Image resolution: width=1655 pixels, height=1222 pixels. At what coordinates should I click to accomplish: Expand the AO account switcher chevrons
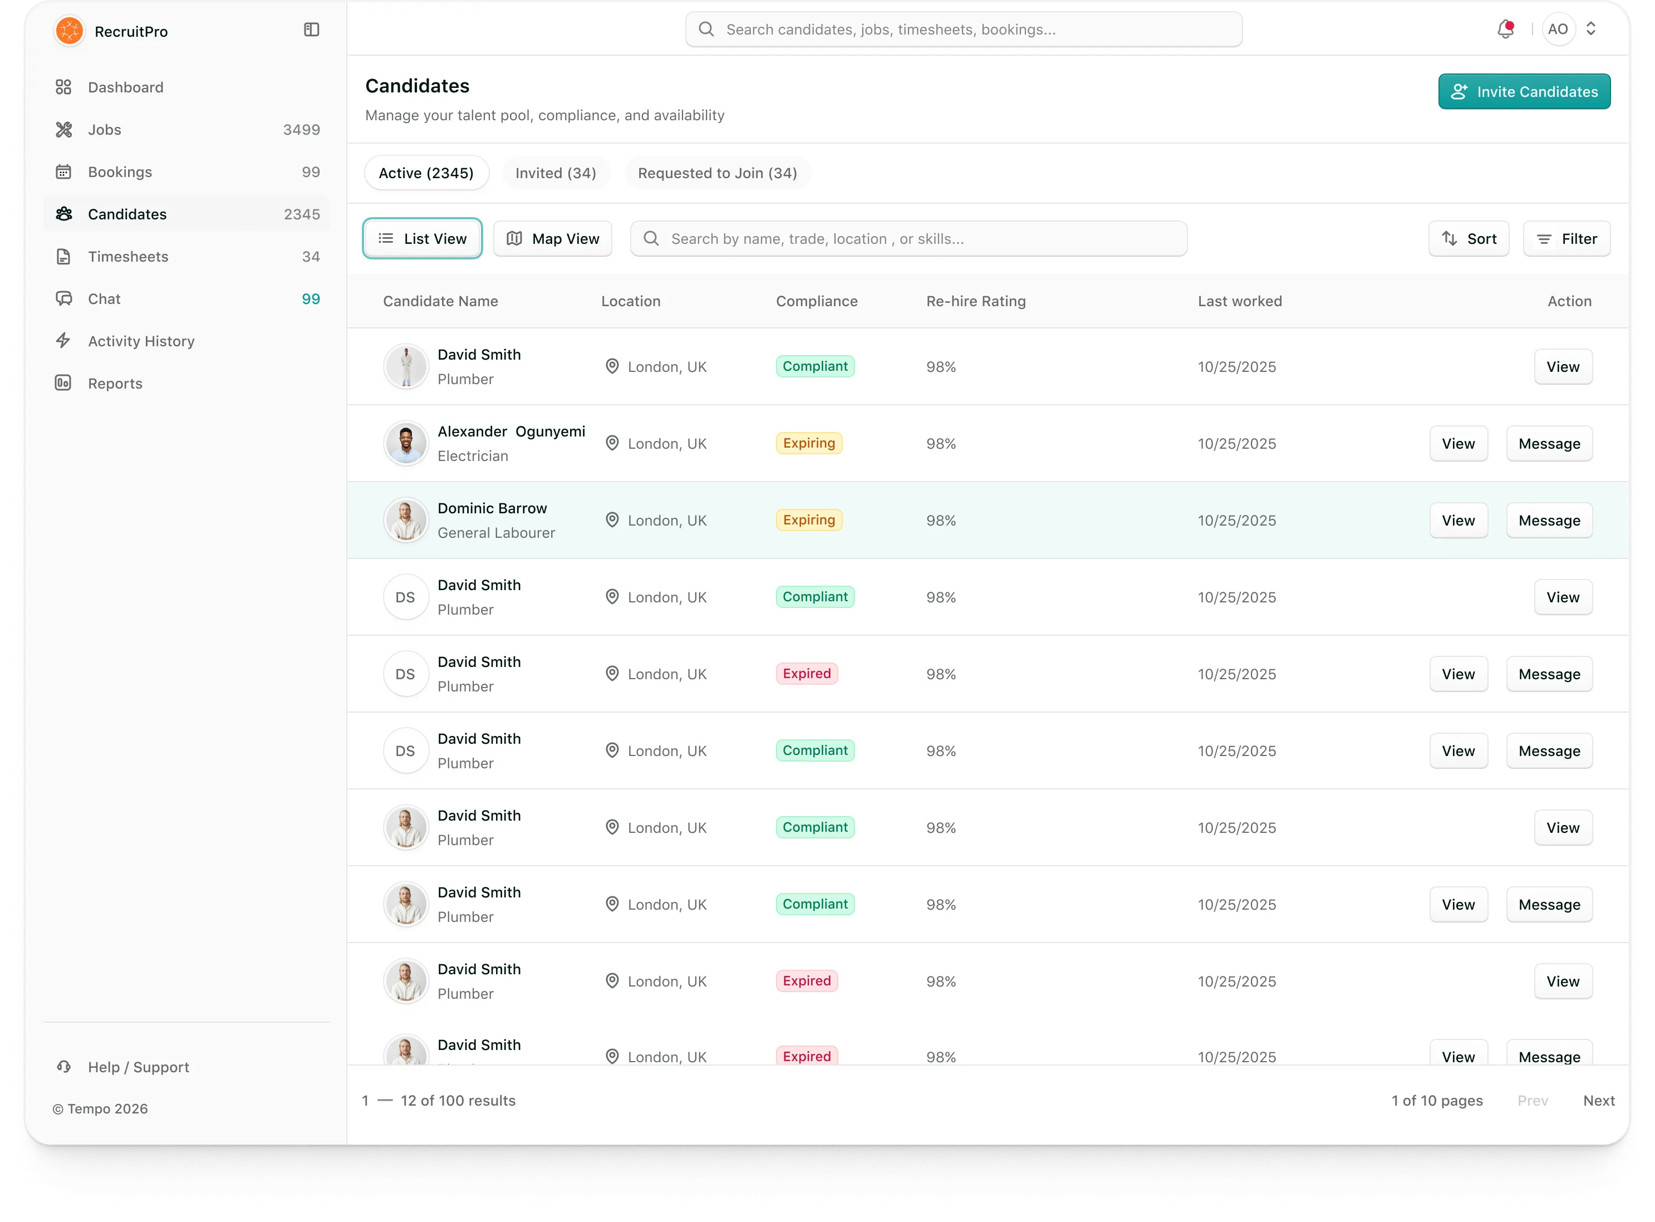point(1590,29)
